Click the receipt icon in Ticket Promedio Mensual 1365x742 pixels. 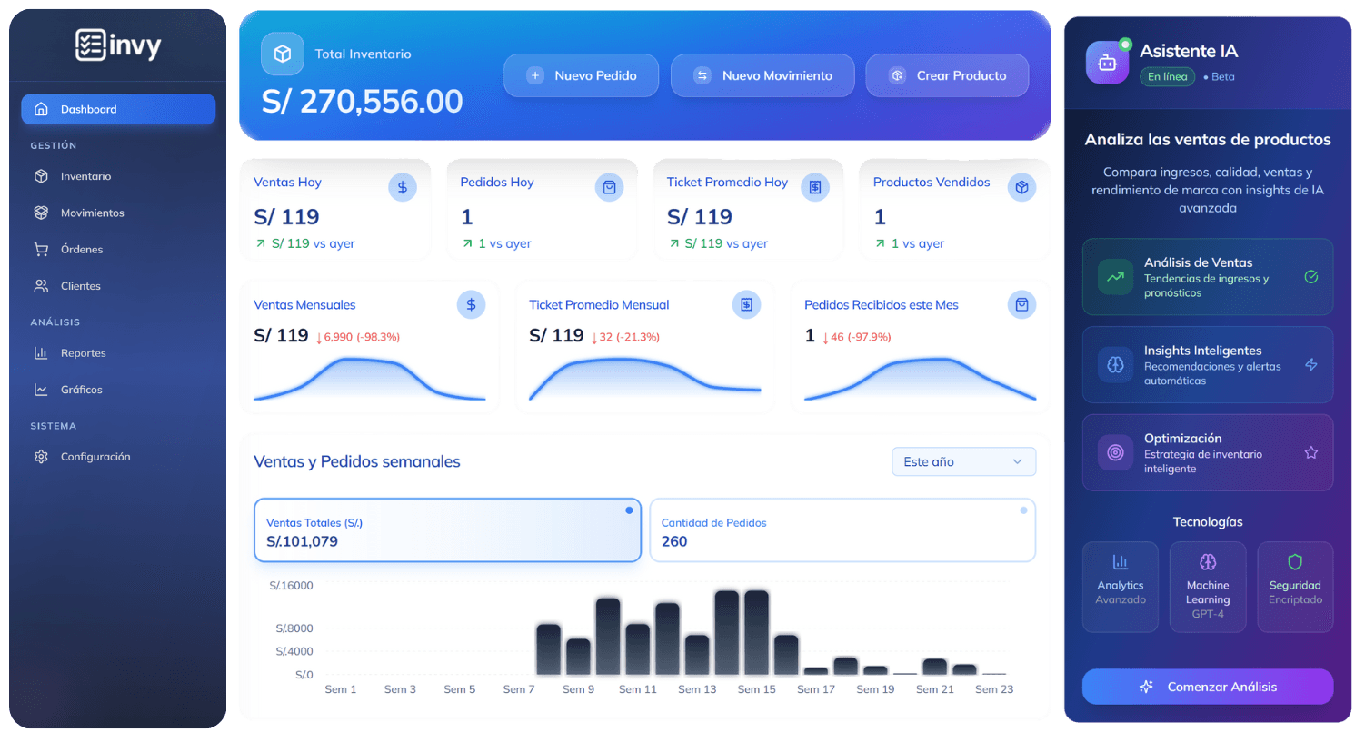coord(746,305)
